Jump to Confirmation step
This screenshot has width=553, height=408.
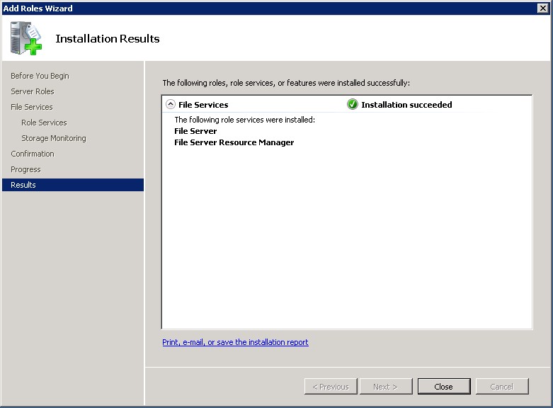(x=33, y=154)
